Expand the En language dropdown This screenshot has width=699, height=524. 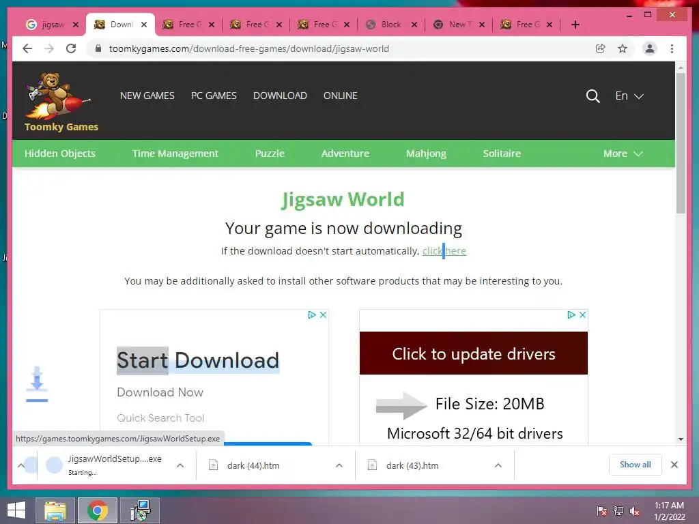click(x=629, y=96)
